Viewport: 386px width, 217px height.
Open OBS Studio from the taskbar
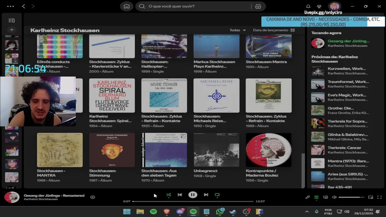[x=246, y=212]
